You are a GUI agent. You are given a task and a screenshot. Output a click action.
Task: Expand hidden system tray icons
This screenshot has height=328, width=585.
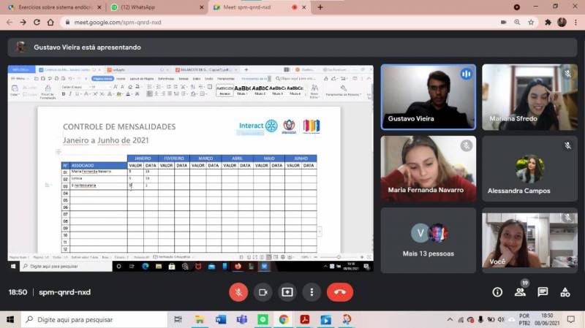tap(450, 319)
